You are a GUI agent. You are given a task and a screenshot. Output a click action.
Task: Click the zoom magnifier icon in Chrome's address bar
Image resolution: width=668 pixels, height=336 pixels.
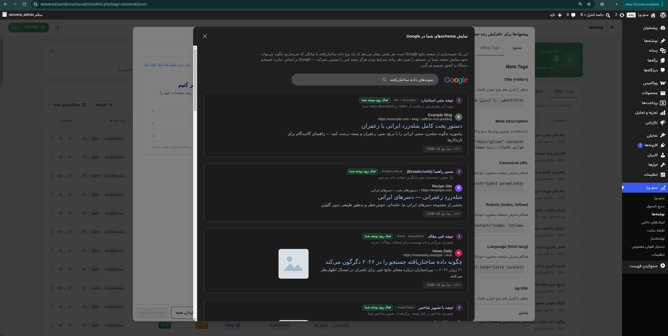click(x=580, y=4)
